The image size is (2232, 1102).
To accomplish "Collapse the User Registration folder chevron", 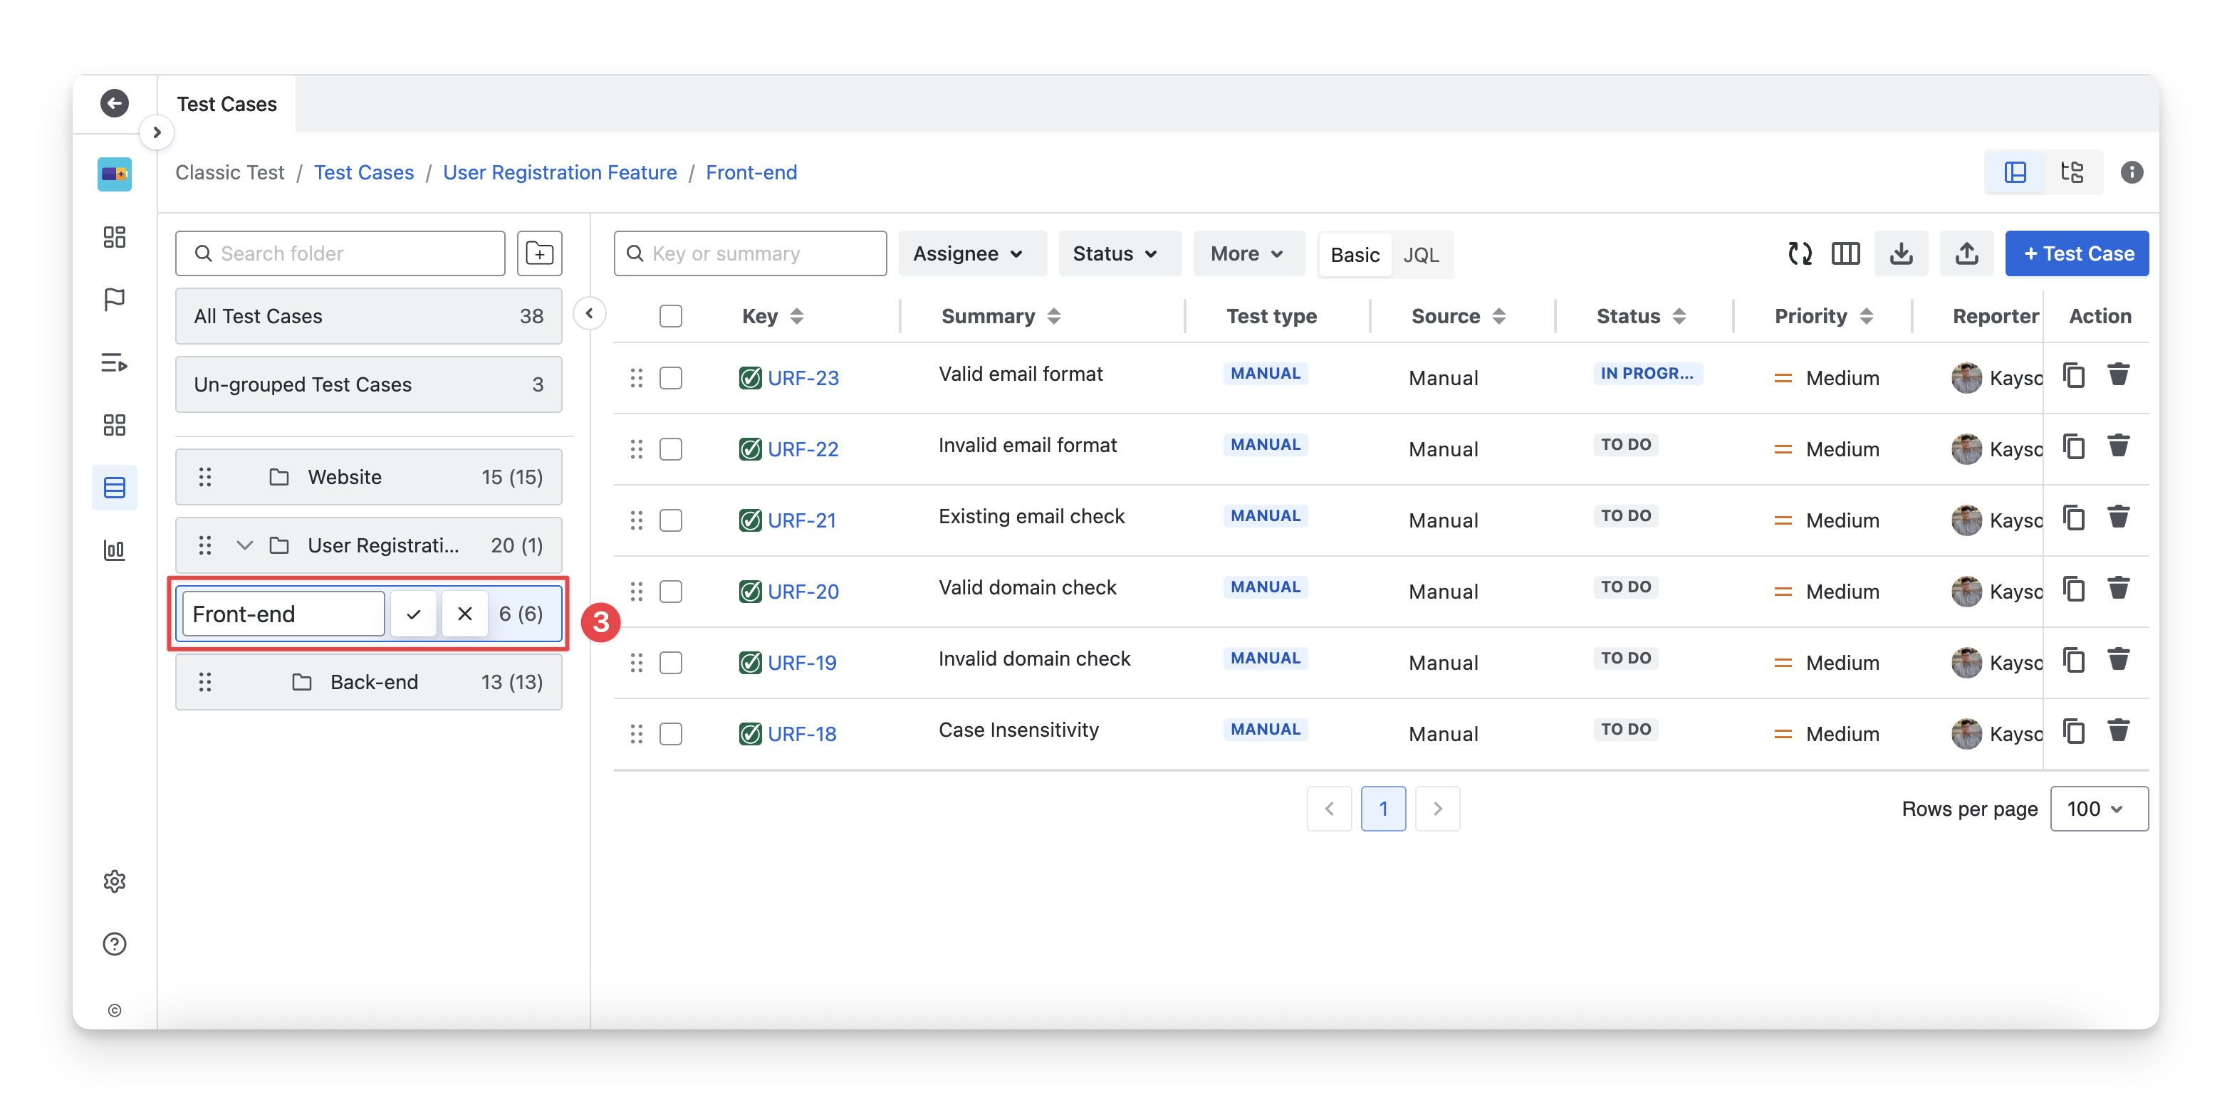I will click(x=244, y=546).
